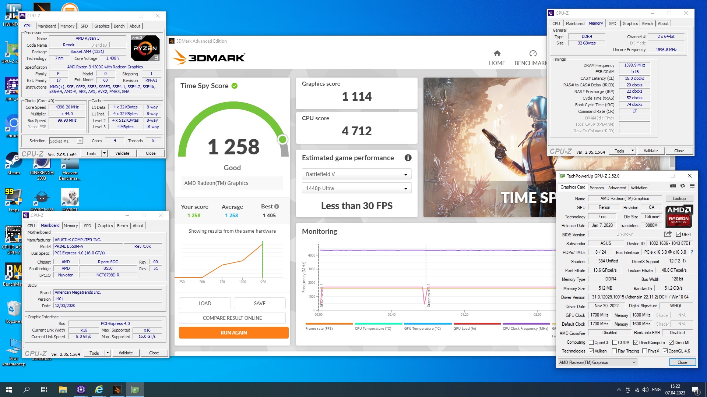Click the GPU-Z refresh icon
This screenshot has height=397, width=707.
click(682, 186)
